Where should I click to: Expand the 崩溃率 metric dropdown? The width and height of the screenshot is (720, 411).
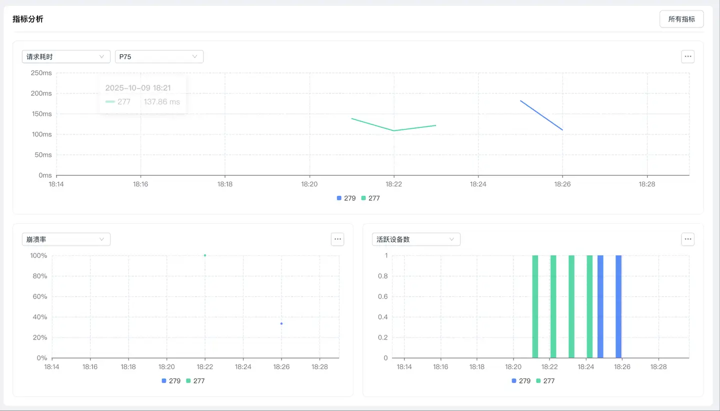[66, 240]
